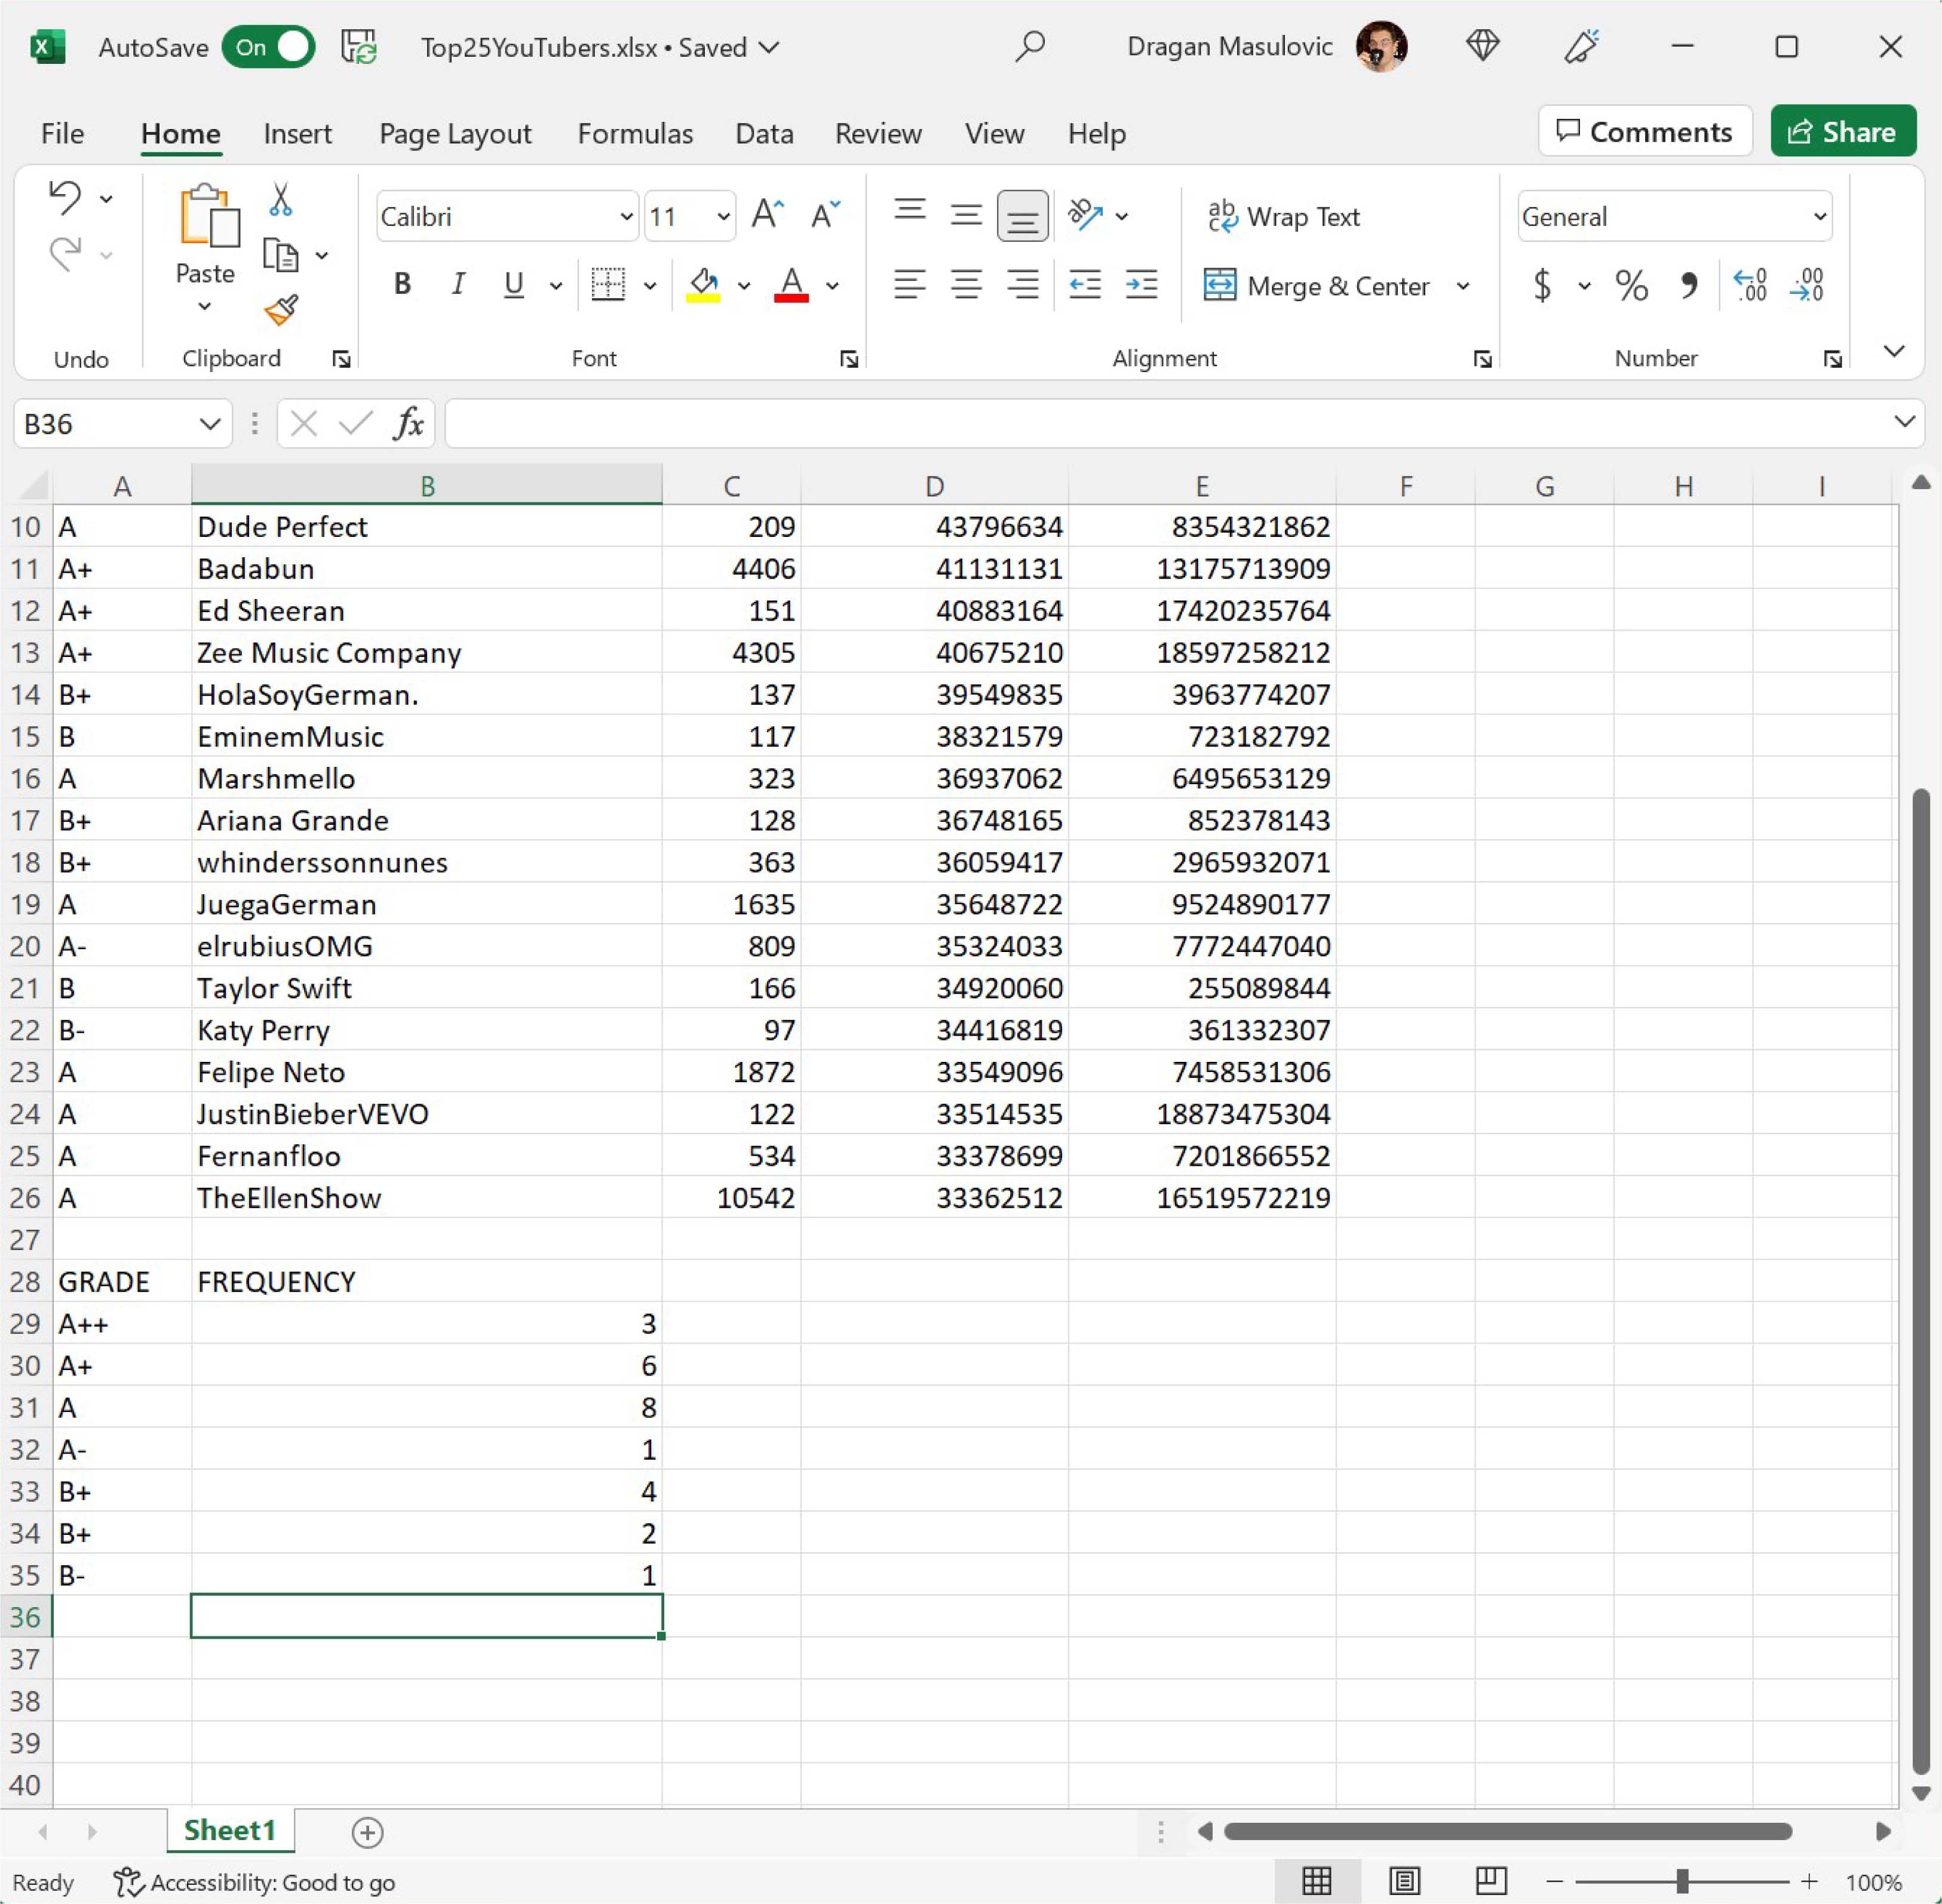
Task: Switch to Page Break Preview view
Action: tap(1490, 1881)
